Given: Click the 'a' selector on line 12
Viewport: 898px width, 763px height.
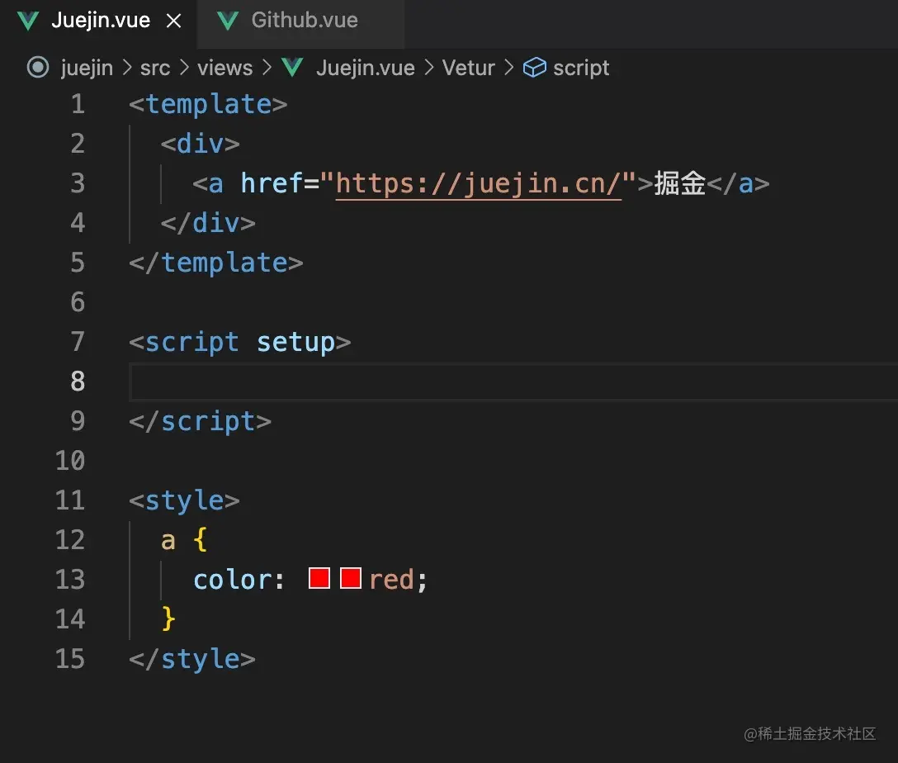Looking at the screenshot, I should click(x=168, y=541).
